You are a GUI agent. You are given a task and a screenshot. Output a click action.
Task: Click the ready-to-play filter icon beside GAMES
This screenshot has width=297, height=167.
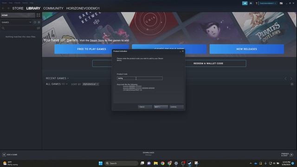(39, 22)
